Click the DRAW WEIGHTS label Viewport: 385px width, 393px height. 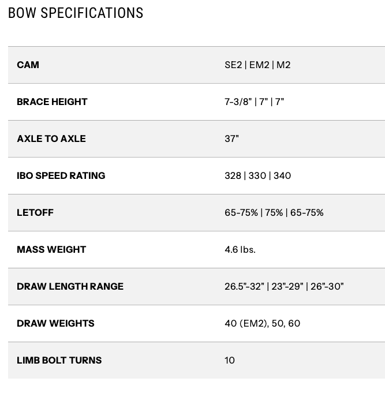(x=55, y=323)
